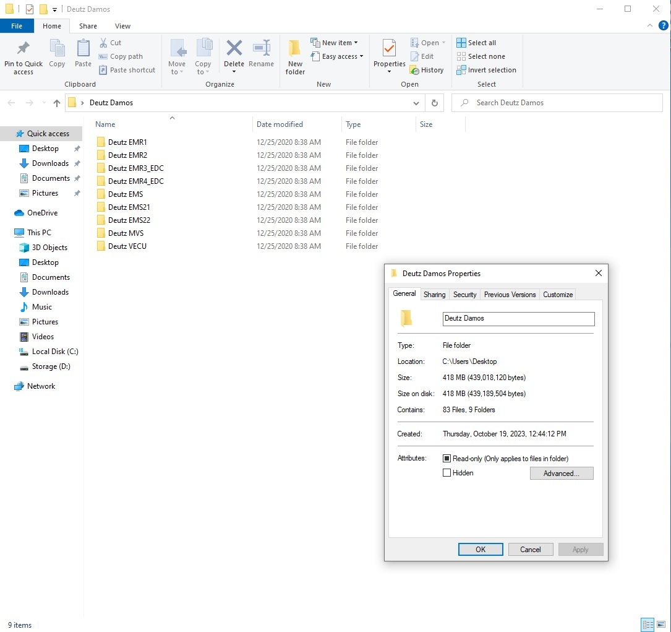Open Customize Quick Access Toolbar dropdown
Screen dimensions: 671x632
tap(55, 9)
